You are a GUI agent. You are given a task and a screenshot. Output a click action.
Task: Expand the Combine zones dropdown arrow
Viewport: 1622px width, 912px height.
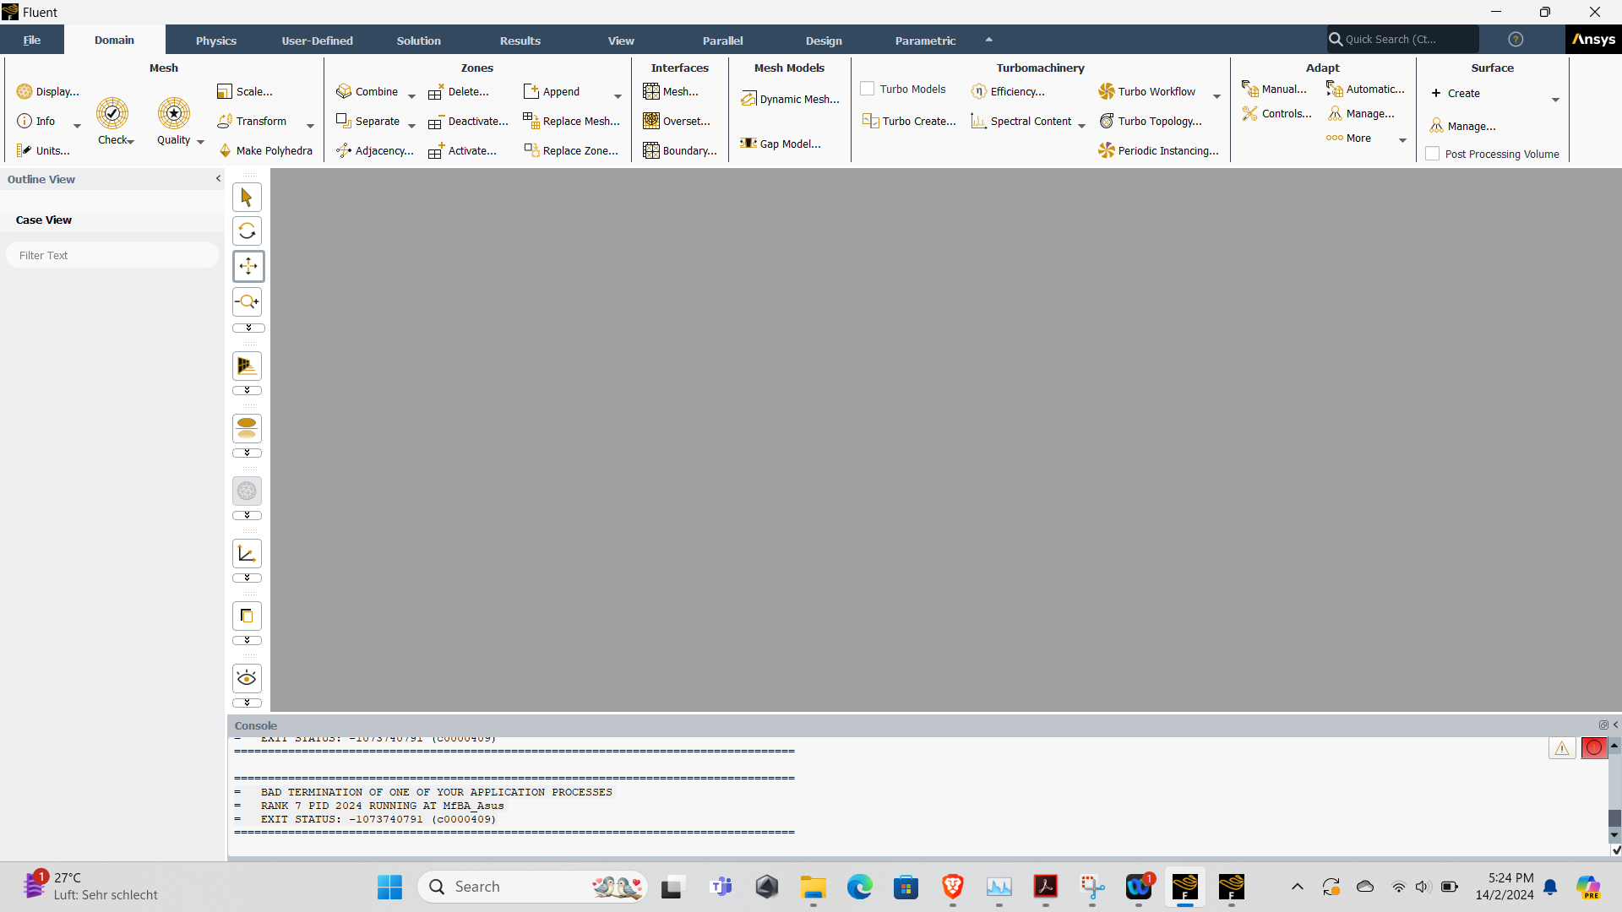(412, 95)
